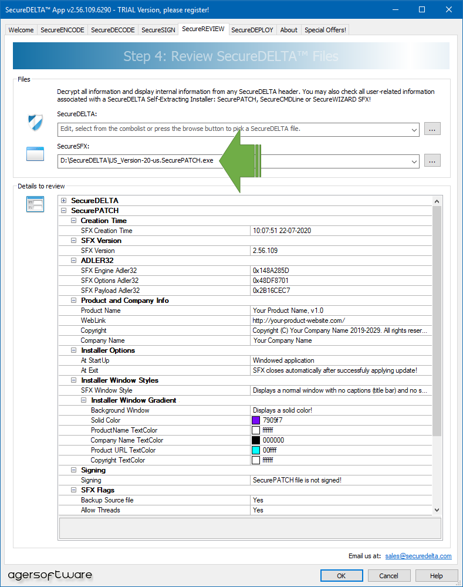Select the SFX Creation Time row
The height and width of the screenshot is (587, 463).
coord(245,231)
